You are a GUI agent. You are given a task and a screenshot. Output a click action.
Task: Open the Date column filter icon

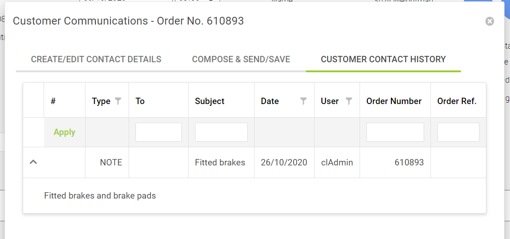click(304, 101)
